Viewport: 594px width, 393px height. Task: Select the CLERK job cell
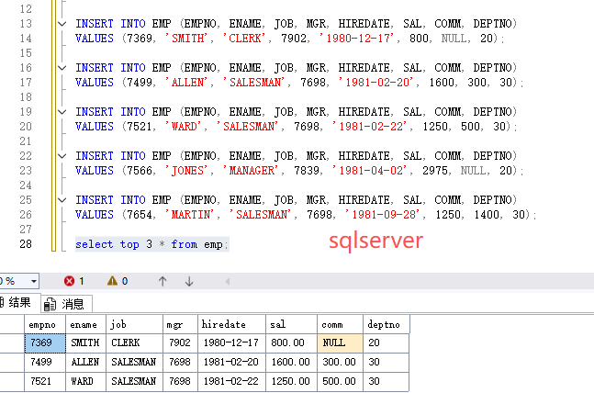tap(134, 343)
